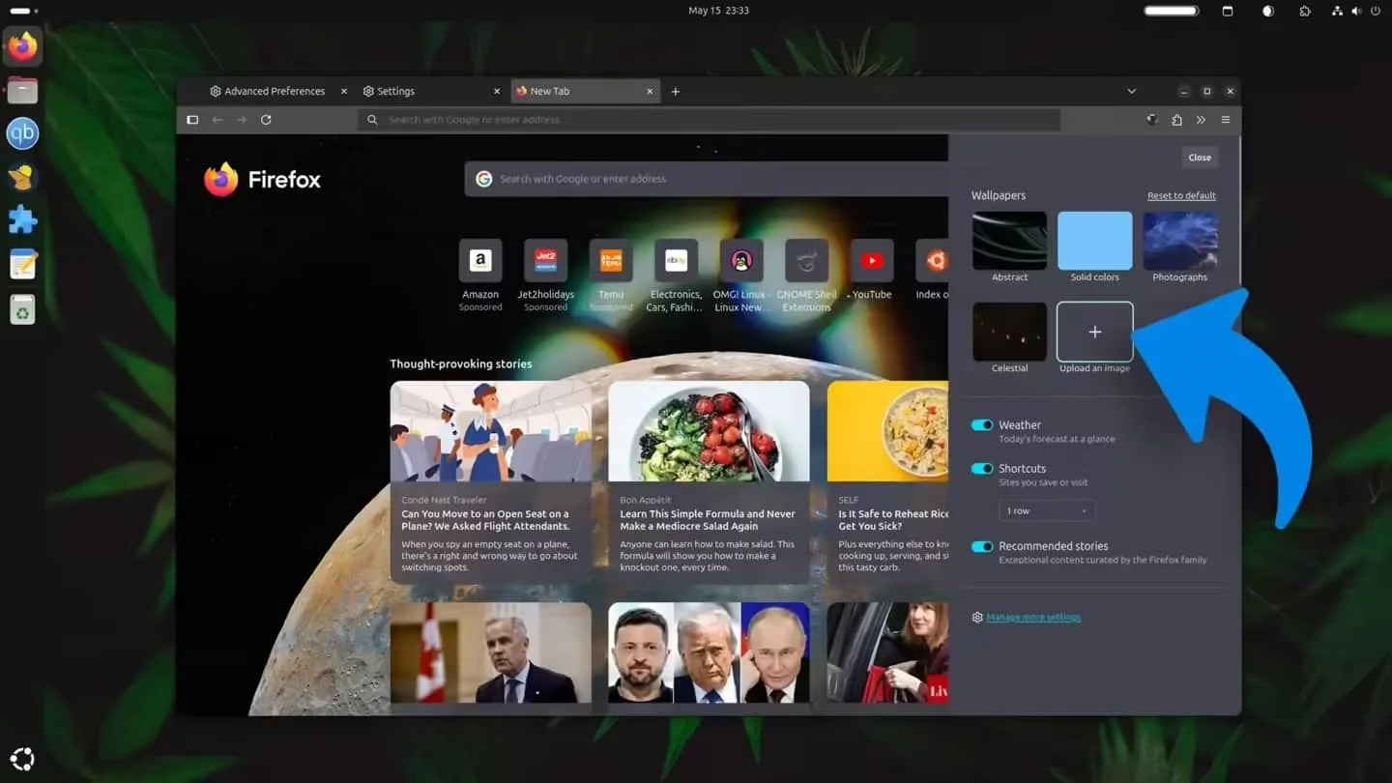Click the settings gear beside Manage more settings
Image resolution: width=1392 pixels, height=783 pixels.
[977, 617]
